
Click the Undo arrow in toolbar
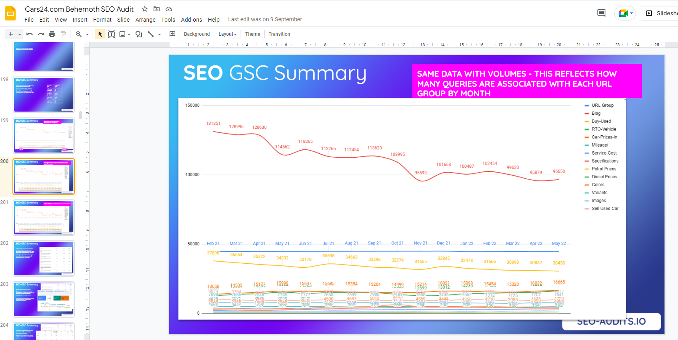pyautogui.click(x=29, y=34)
